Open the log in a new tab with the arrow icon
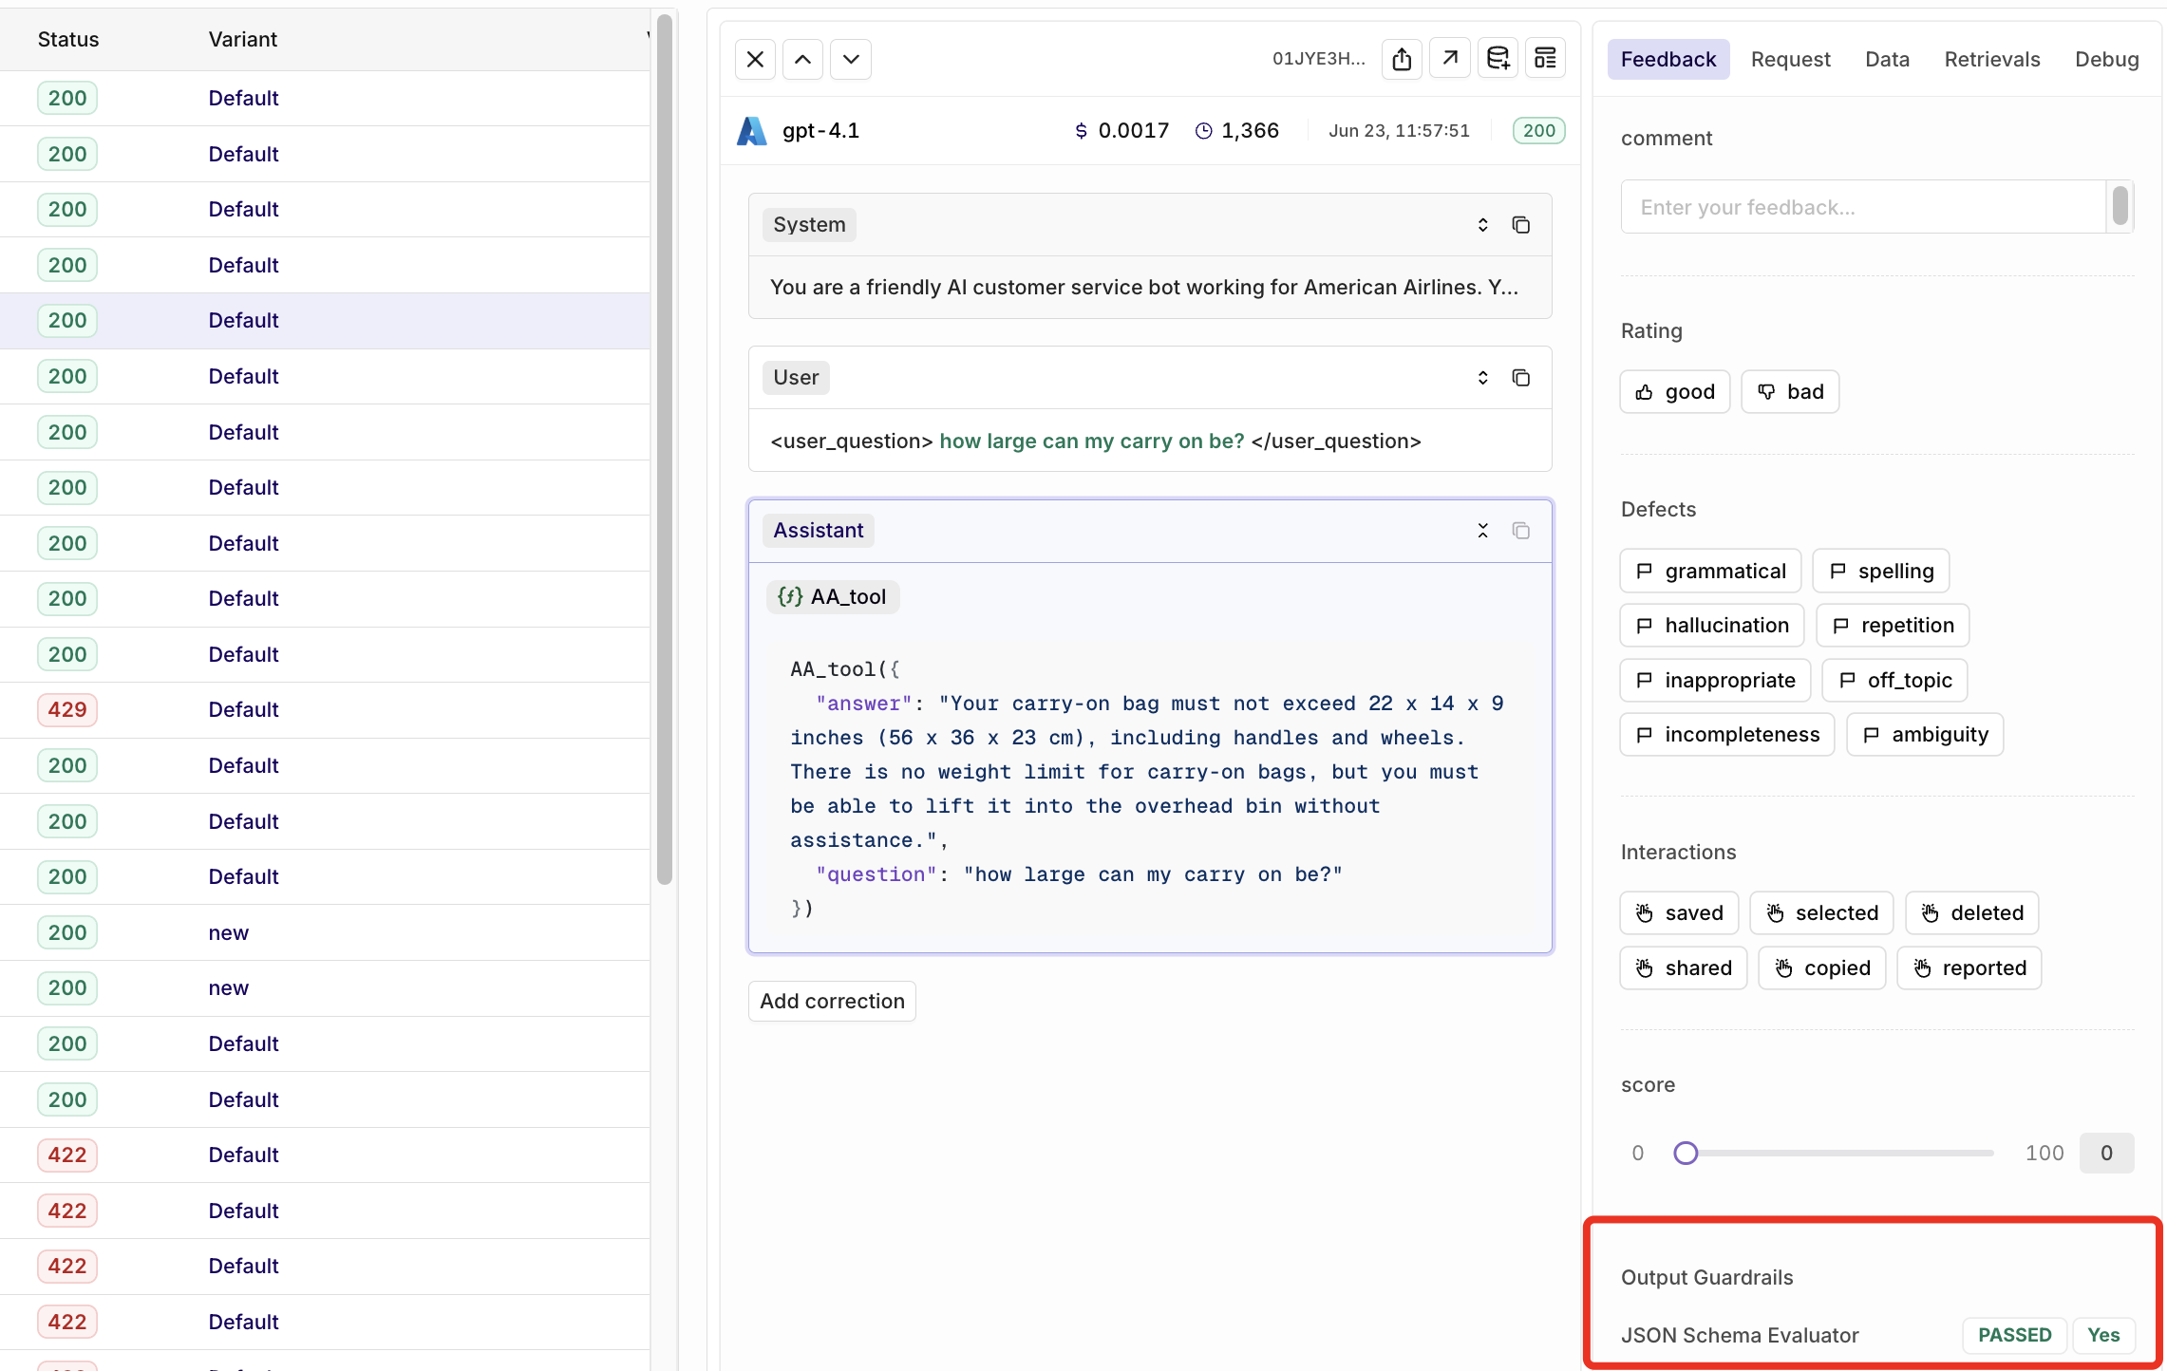Image resolution: width=2167 pixels, height=1371 pixels. click(x=1449, y=59)
